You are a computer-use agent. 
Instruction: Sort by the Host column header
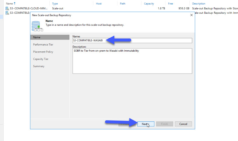(99, 4)
